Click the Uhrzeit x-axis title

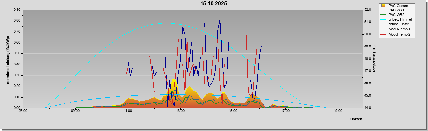tap(356, 119)
